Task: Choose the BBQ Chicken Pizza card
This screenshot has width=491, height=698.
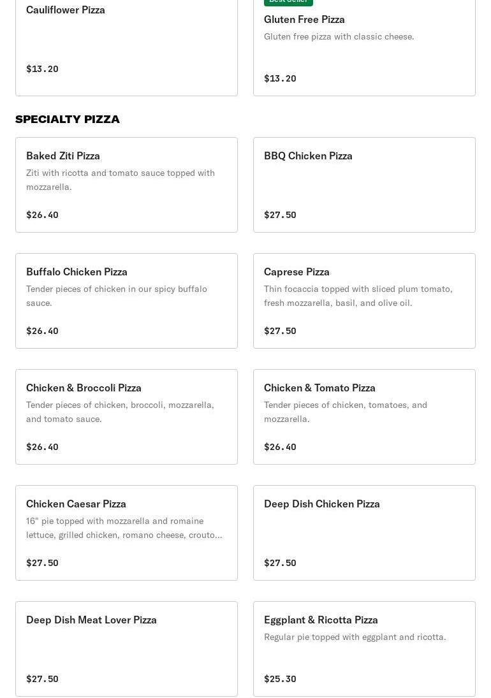Action: 364,185
